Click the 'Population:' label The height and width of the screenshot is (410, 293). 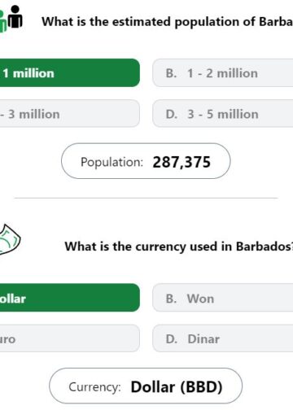tap(112, 163)
